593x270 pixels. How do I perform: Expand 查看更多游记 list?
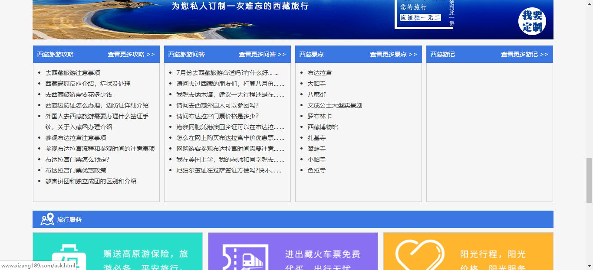coord(524,54)
